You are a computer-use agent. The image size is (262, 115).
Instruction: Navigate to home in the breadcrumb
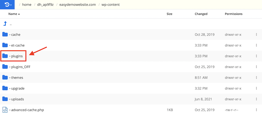(27, 5)
